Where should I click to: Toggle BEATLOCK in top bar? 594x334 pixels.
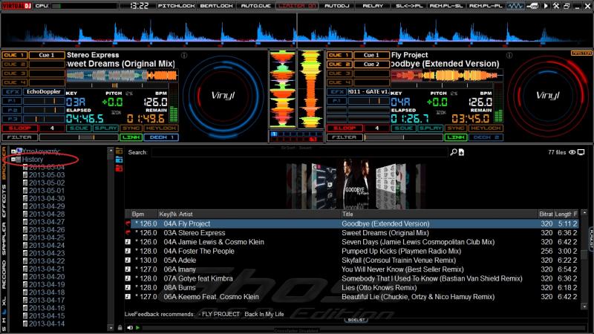216,6
